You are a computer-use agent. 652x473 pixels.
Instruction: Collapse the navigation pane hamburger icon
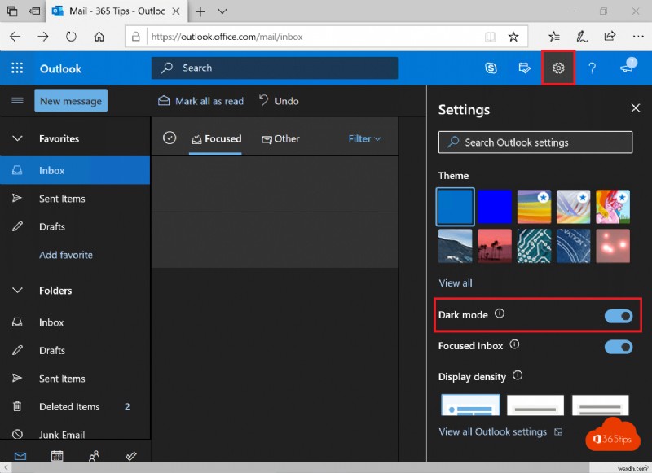[x=17, y=100]
